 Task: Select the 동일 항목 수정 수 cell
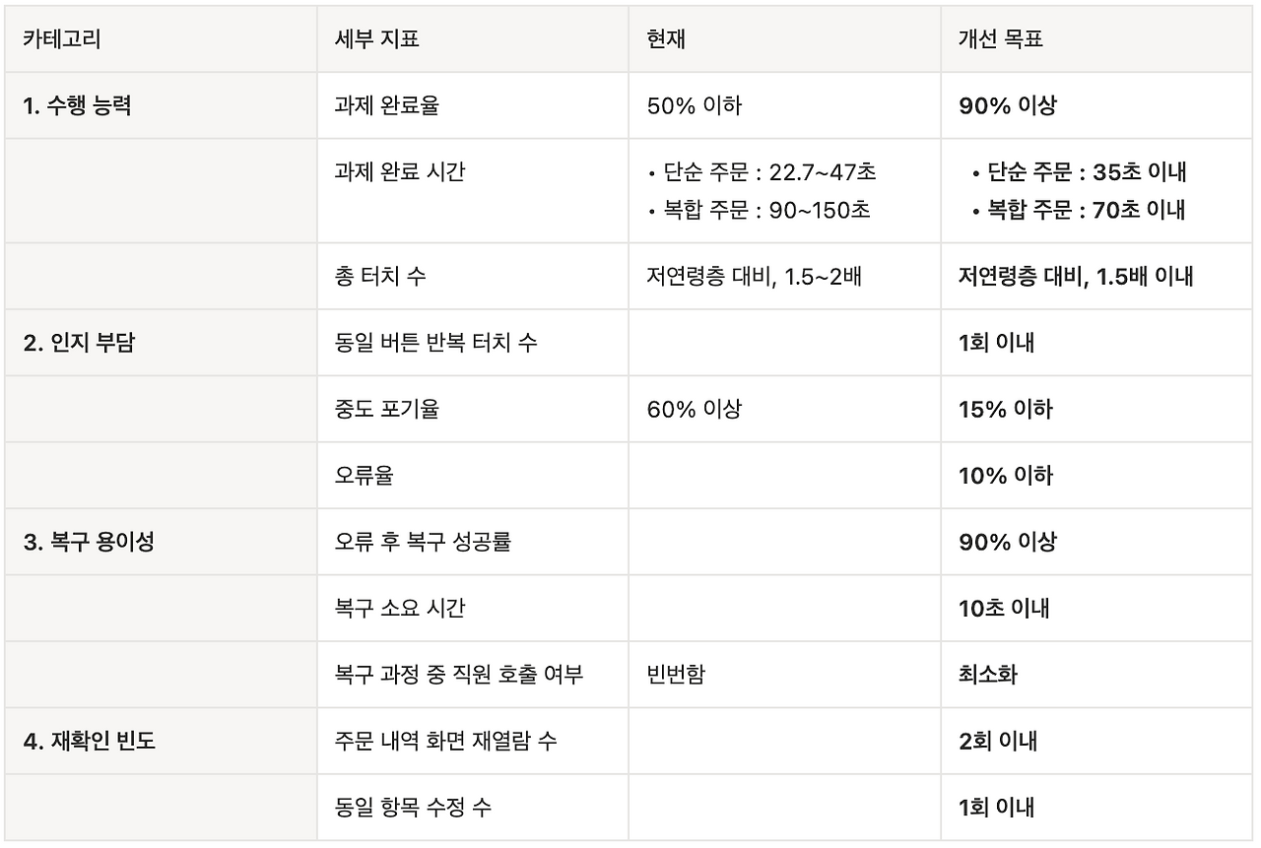[473, 808]
